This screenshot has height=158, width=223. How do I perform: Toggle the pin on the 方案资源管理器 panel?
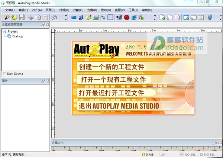point(43,25)
